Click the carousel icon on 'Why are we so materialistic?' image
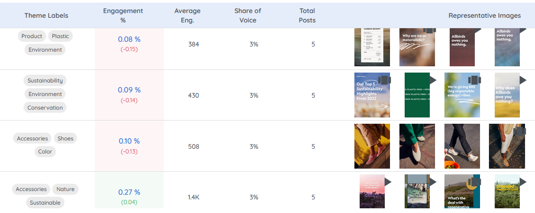 [x=430, y=31]
